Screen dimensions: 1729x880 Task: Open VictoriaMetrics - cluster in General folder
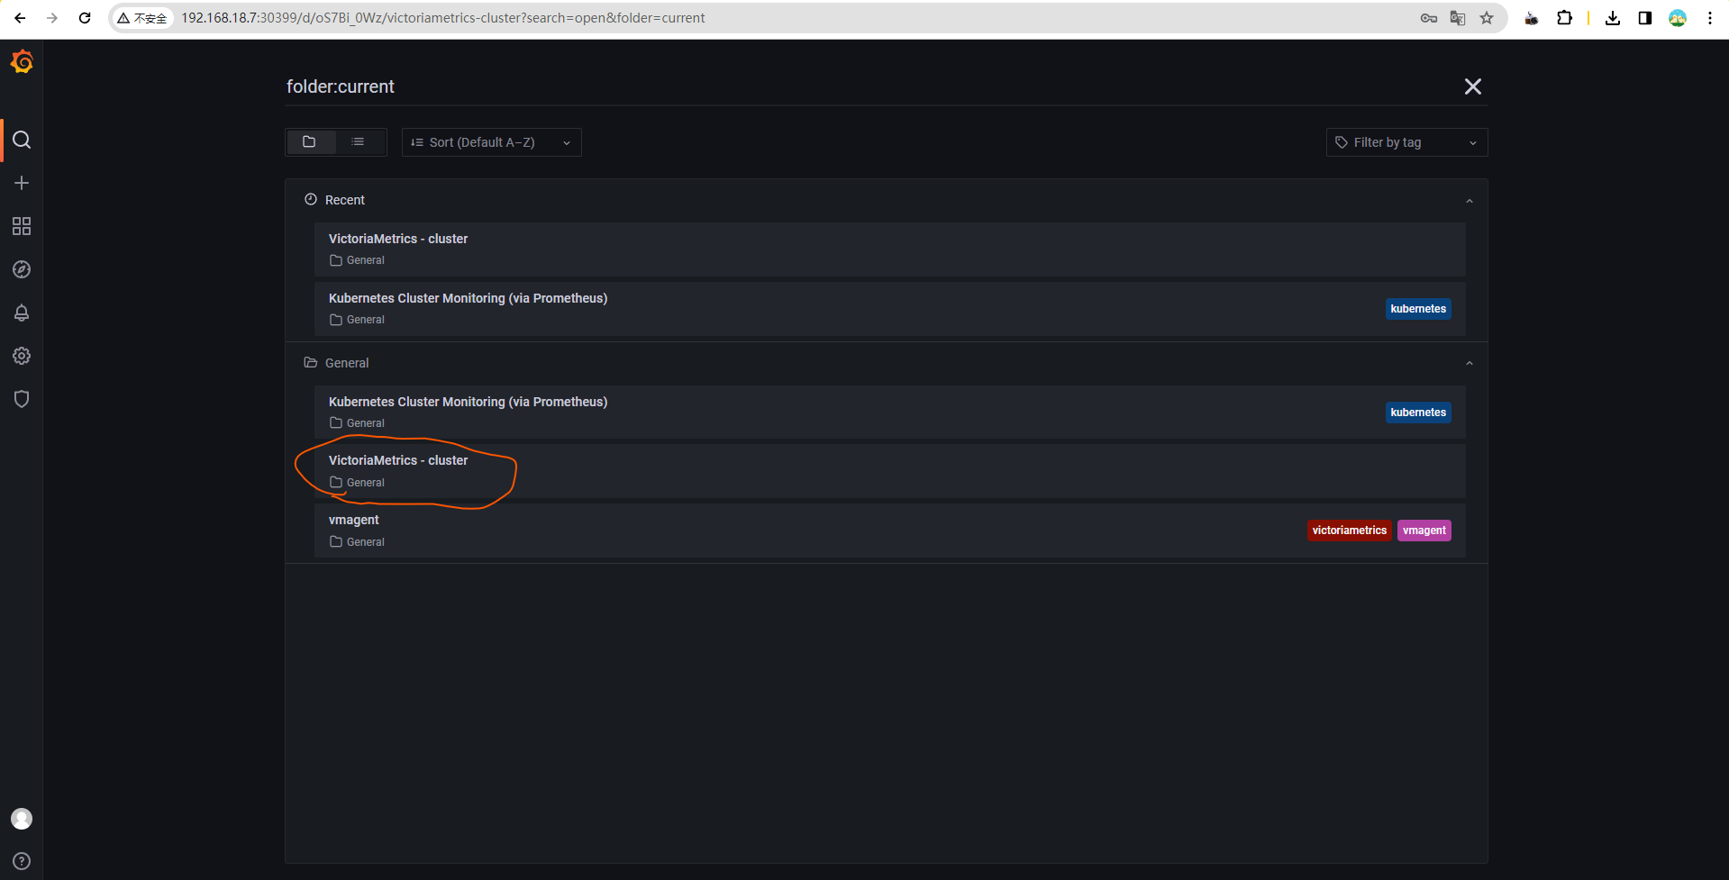(890, 471)
